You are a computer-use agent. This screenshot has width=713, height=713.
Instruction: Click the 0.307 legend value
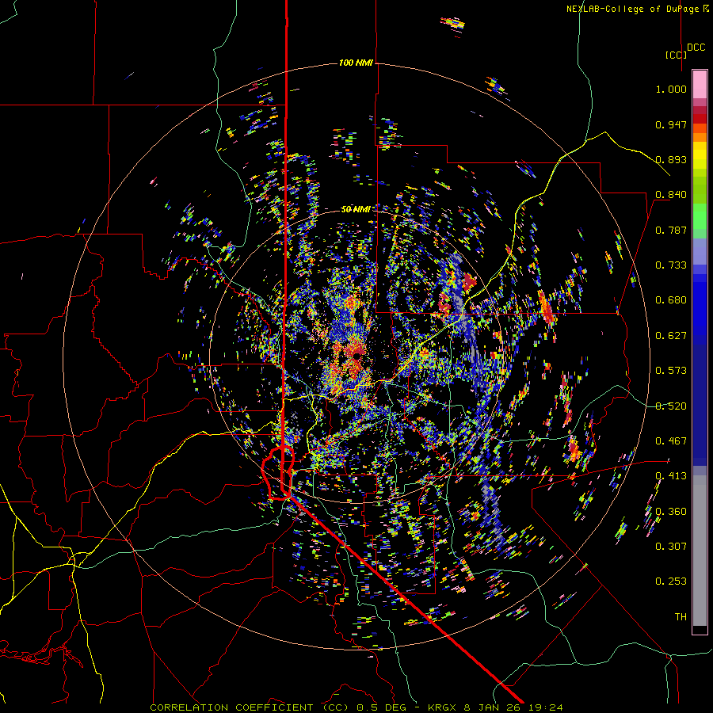(671, 547)
